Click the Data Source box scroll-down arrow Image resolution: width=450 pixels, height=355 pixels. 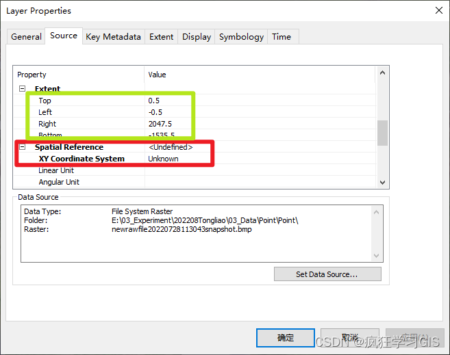[377, 256]
